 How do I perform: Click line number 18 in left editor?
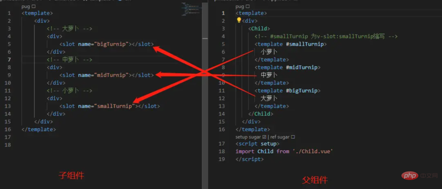click(x=8, y=145)
